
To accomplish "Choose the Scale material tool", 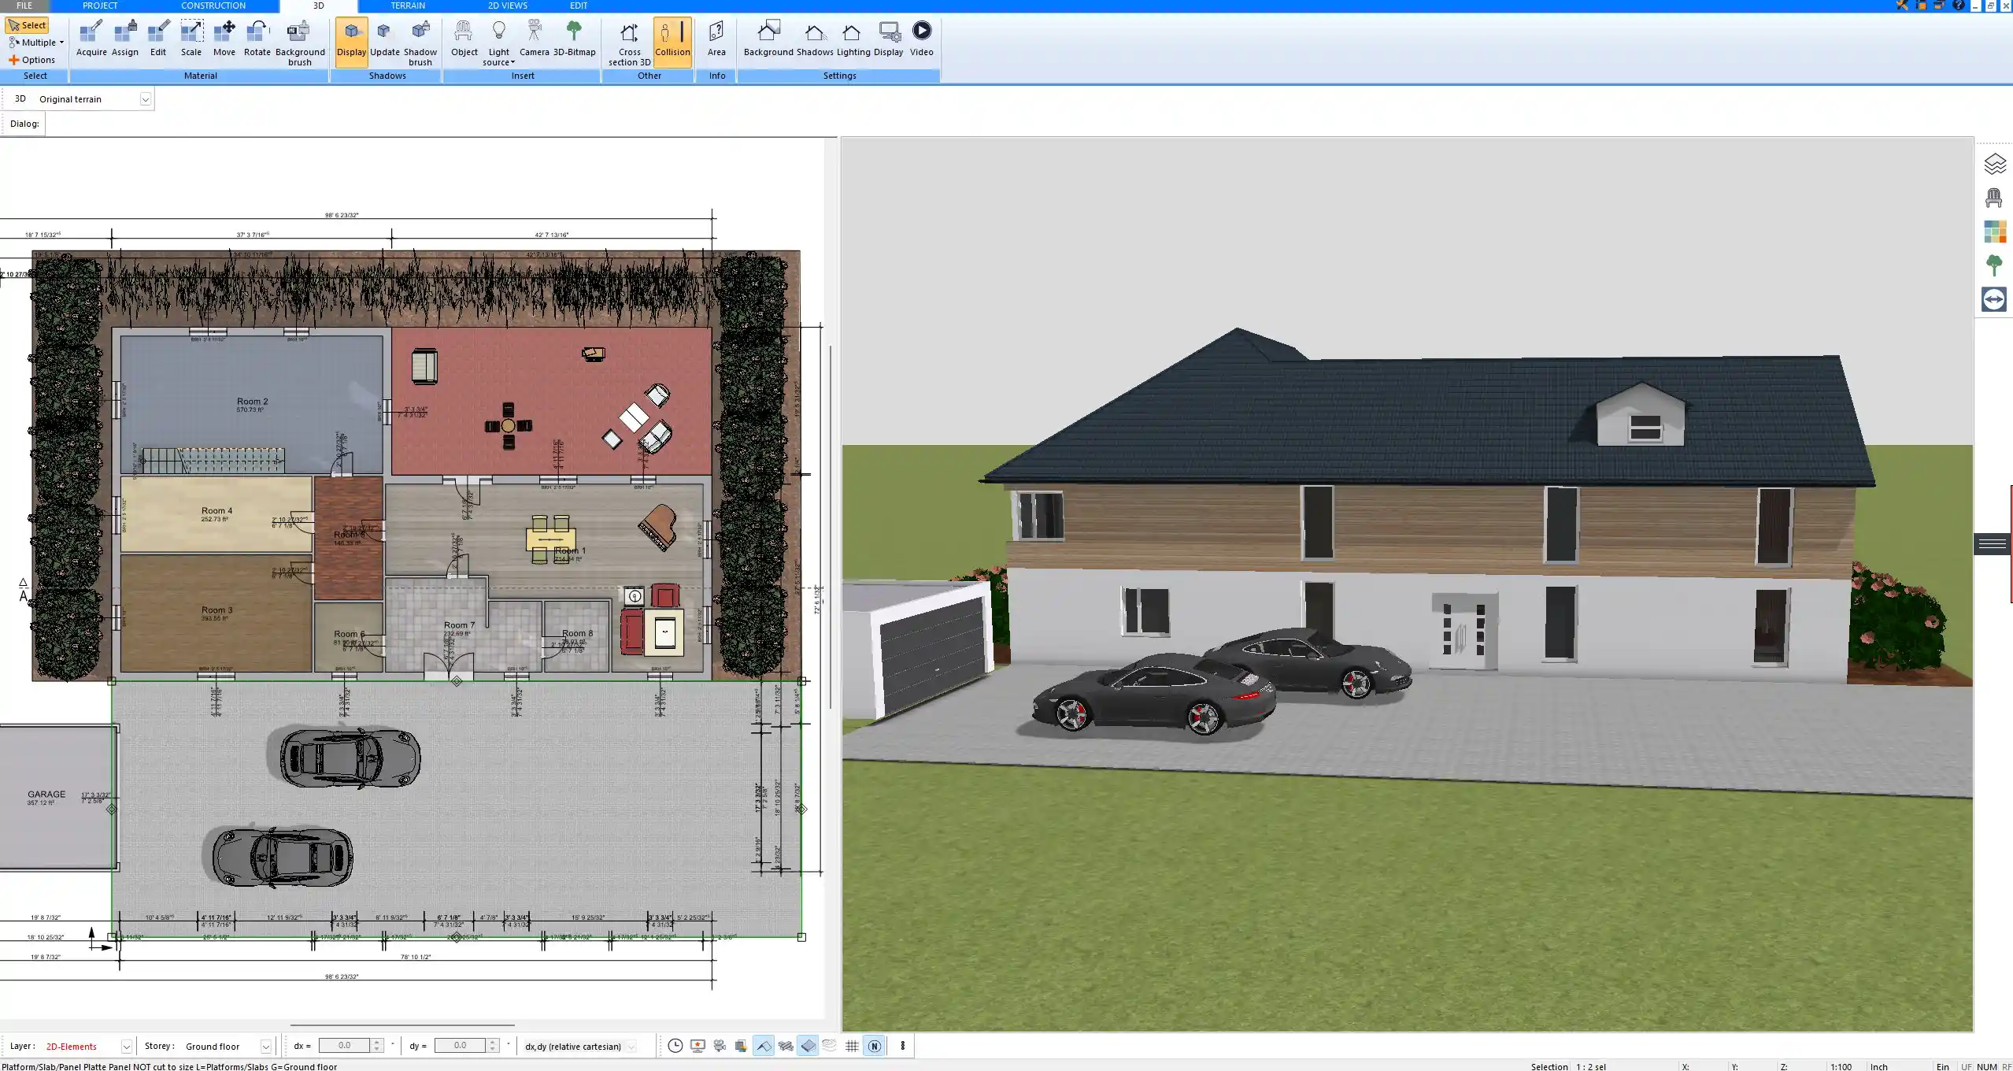I will coord(191,39).
